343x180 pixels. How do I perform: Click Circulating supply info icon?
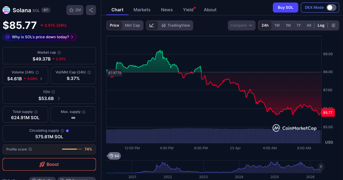62,131
